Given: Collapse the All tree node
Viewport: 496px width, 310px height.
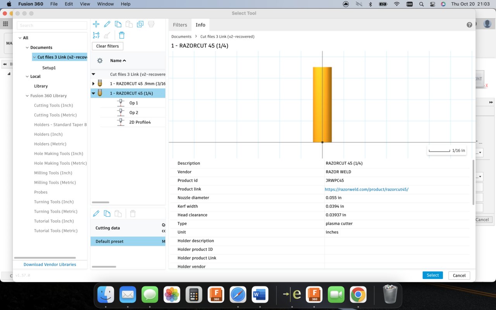Looking at the screenshot, I should pyautogui.click(x=20, y=38).
